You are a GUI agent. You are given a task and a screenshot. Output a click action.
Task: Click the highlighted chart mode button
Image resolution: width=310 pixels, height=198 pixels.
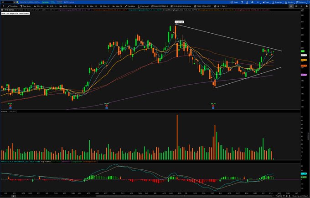pos(291,6)
